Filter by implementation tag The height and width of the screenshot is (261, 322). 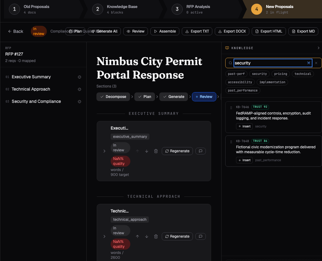[x=272, y=82]
